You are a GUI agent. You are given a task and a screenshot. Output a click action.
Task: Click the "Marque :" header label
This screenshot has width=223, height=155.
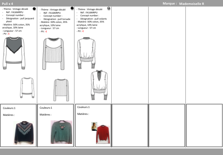coord(170,4)
